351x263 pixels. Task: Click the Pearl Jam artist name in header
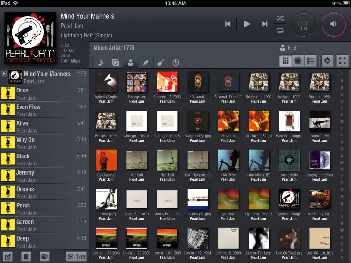[x=72, y=26]
